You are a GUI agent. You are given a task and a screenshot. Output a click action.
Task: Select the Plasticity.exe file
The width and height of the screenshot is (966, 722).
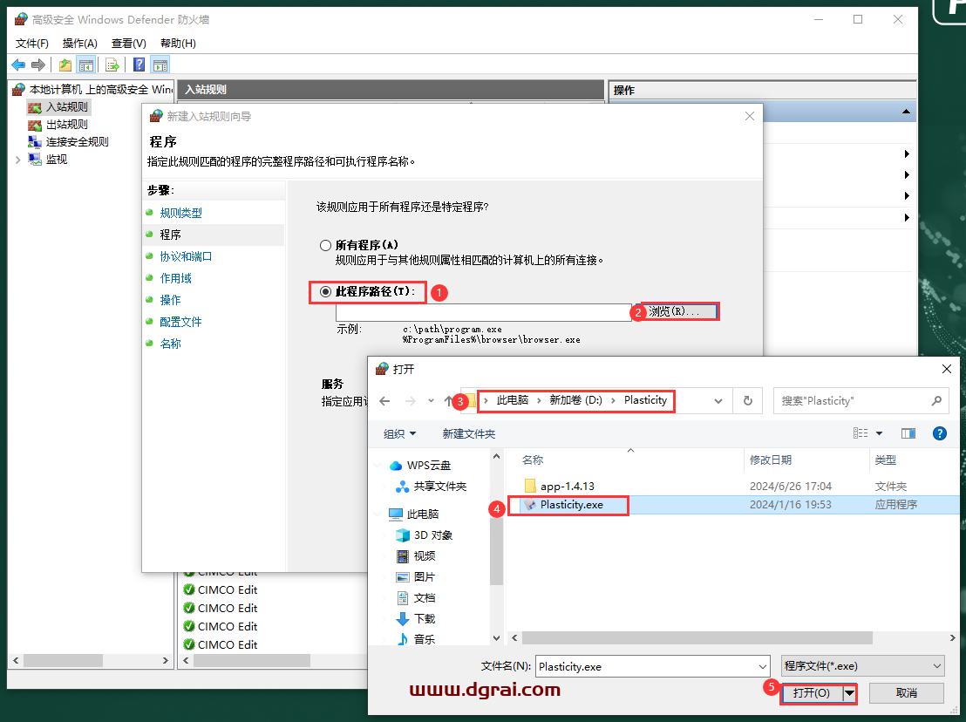(x=572, y=505)
